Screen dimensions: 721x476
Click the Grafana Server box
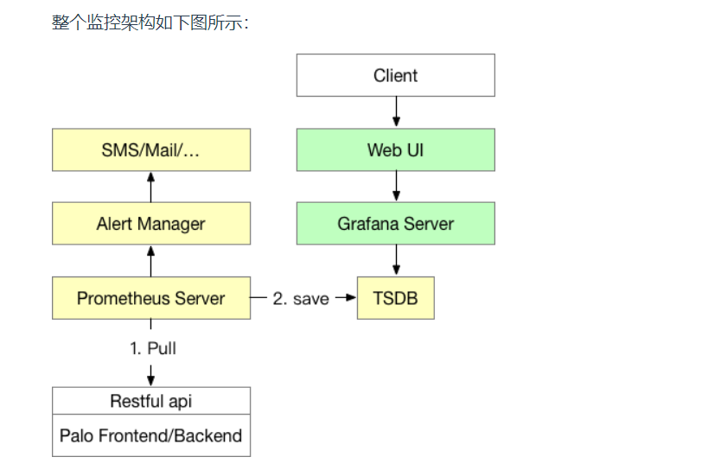point(395,223)
